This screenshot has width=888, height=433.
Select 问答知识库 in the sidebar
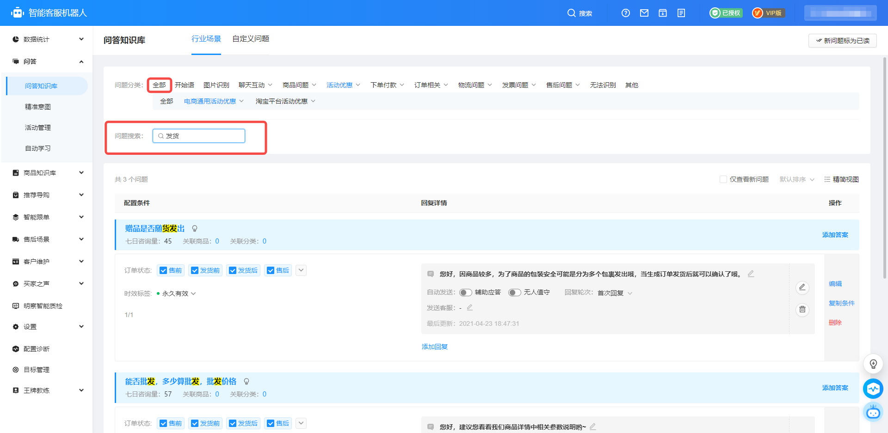click(47, 86)
